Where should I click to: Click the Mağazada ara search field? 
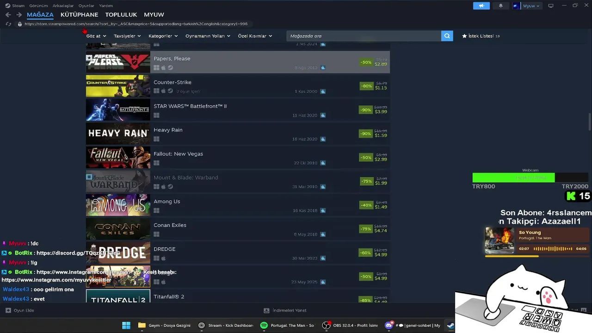click(x=364, y=36)
